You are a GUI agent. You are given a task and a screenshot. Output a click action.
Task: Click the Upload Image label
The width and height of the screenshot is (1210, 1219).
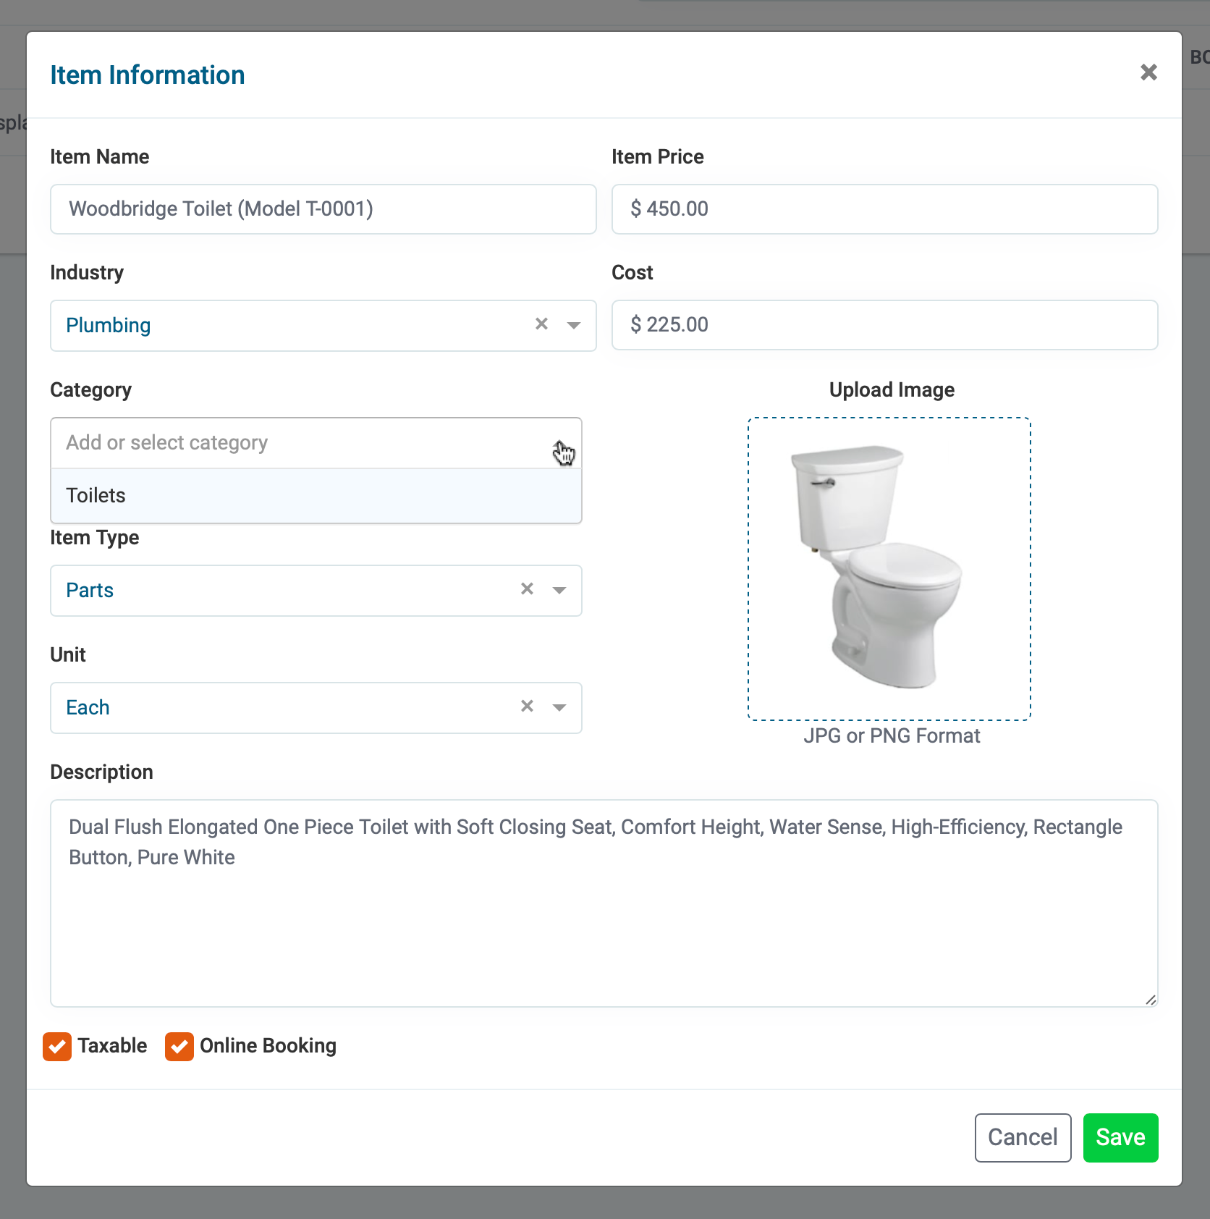(x=892, y=389)
